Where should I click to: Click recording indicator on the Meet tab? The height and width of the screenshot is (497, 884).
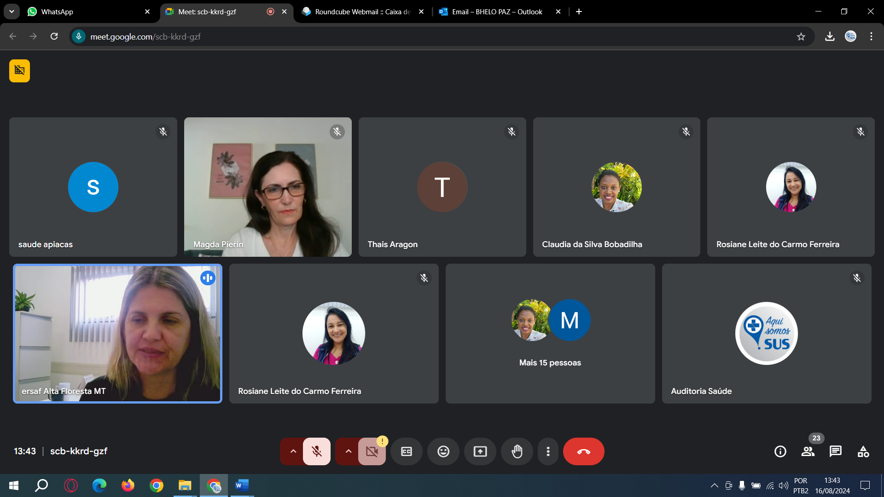(270, 12)
